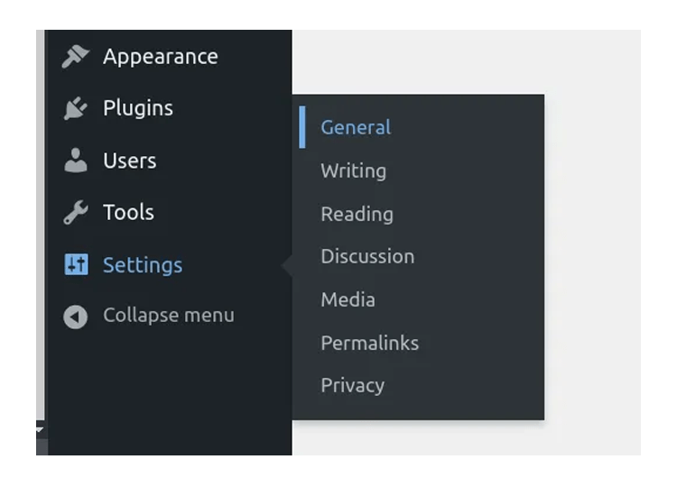Click the Collapse menu arrow icon
This screenshot has height=487, width=677.
click(x=76, y=317)
